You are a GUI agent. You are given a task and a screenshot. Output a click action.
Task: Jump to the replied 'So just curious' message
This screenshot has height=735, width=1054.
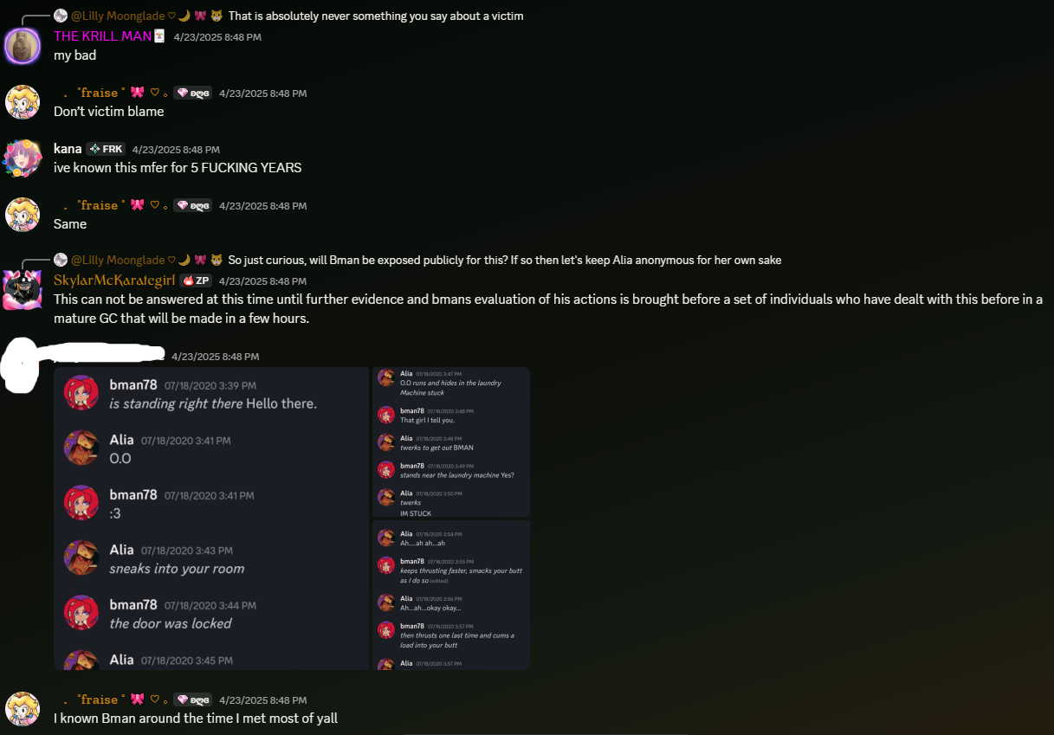(505, 260)
